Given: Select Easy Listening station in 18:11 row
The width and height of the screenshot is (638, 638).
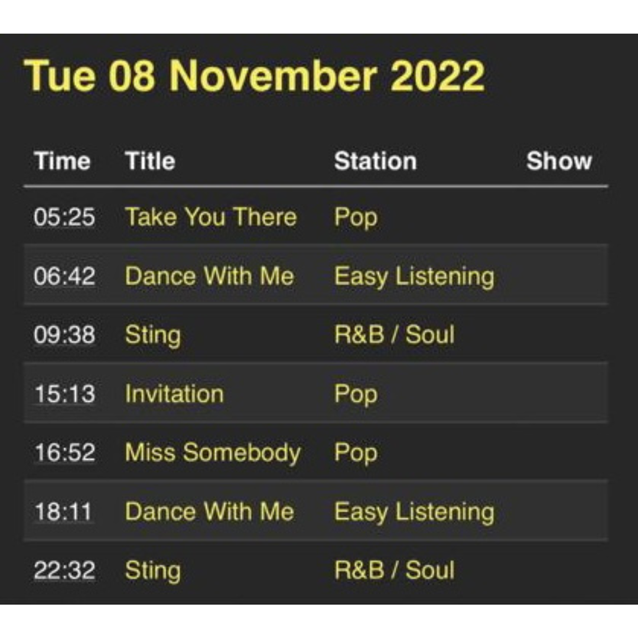Looking at the screenshot, I should click(x=414, y=512).
